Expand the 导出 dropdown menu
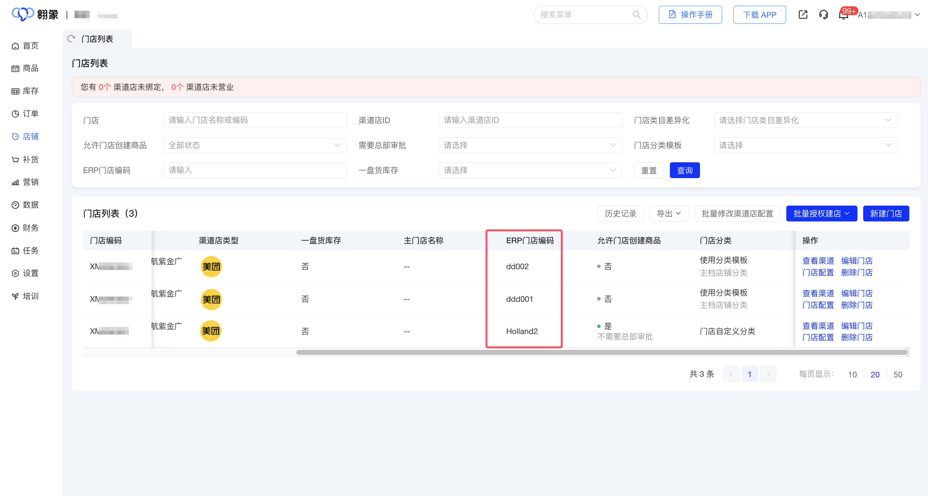Image resolution: width=928 pixels, height=496 pixels. click(669, 213)
